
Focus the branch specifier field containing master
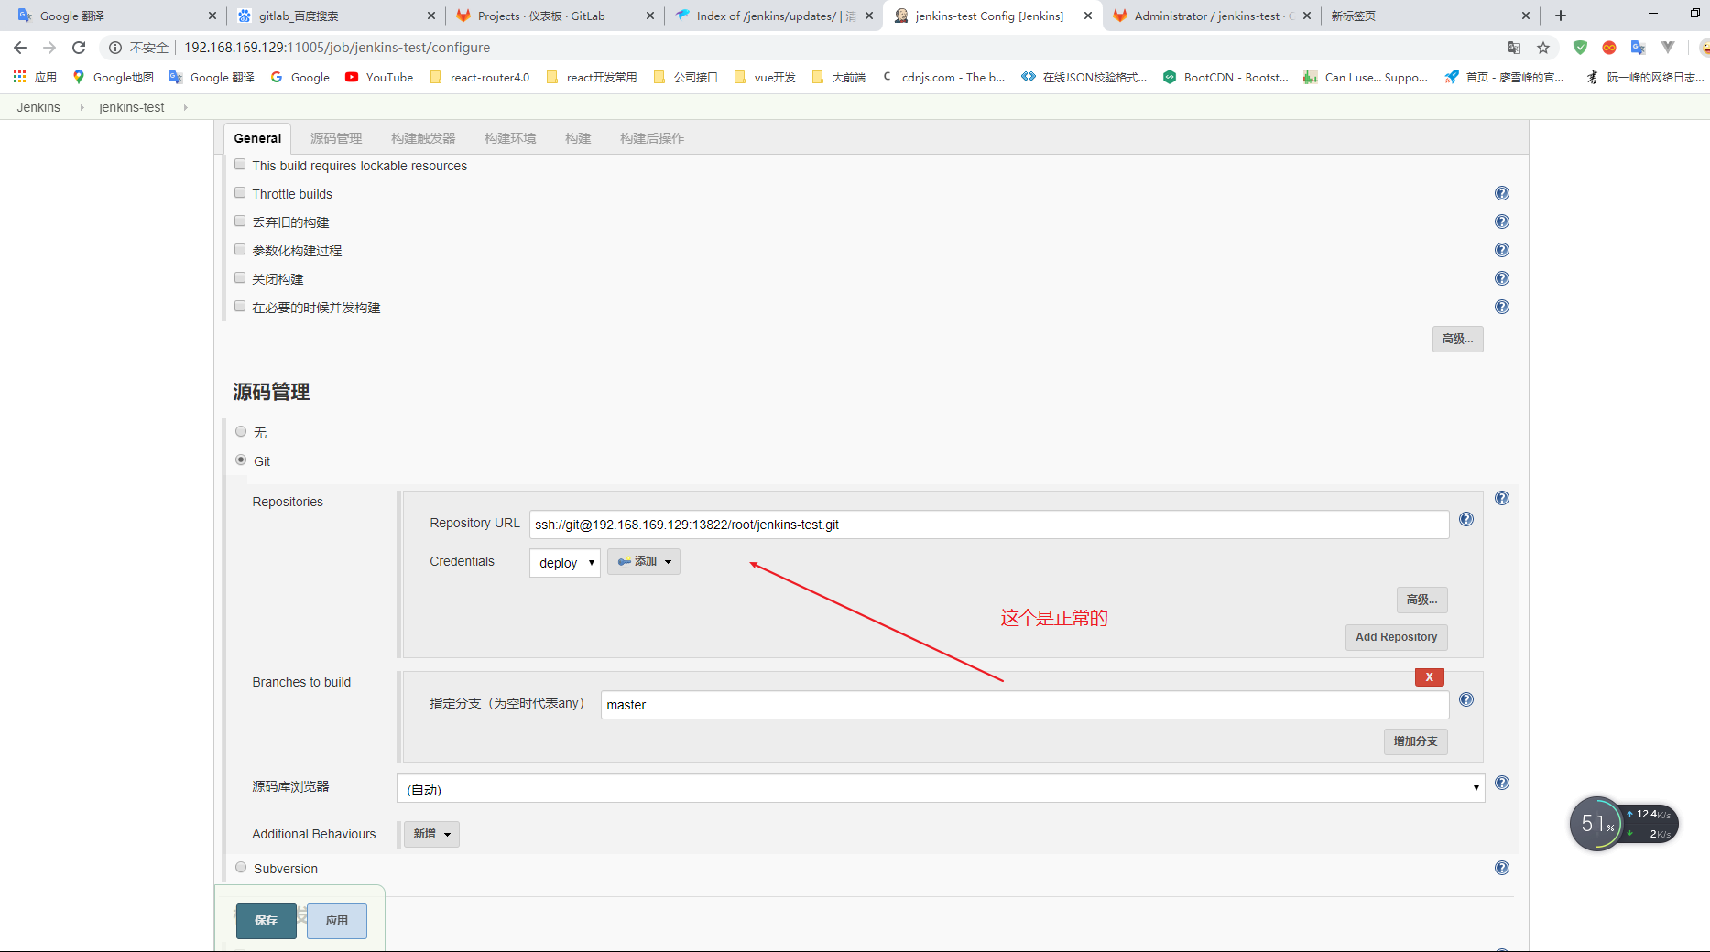[x=1025, y=705]
